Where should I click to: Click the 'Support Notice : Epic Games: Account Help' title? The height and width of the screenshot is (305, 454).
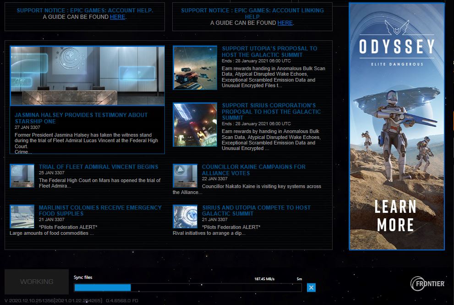(x=85, y=11)
